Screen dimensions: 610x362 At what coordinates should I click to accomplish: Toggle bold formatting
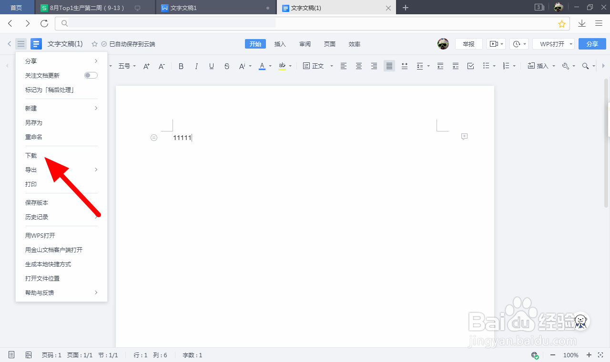pos(181,66)
